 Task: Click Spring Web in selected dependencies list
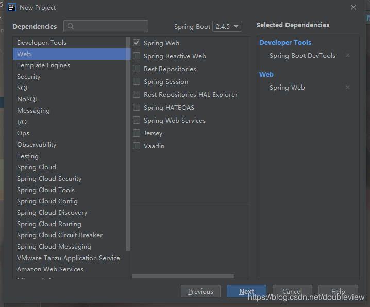click(287, 88)
